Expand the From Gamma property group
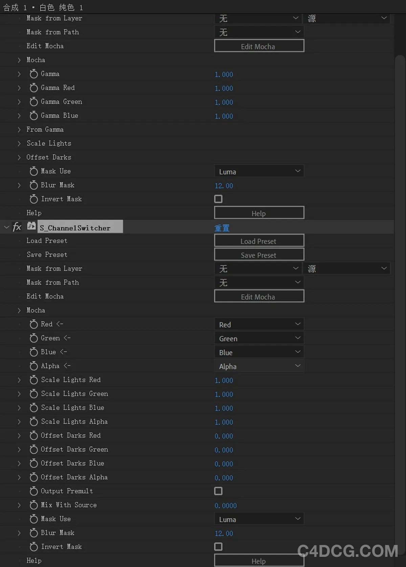The height and width of the screenshot is (567, 406). tap(19, 130)
